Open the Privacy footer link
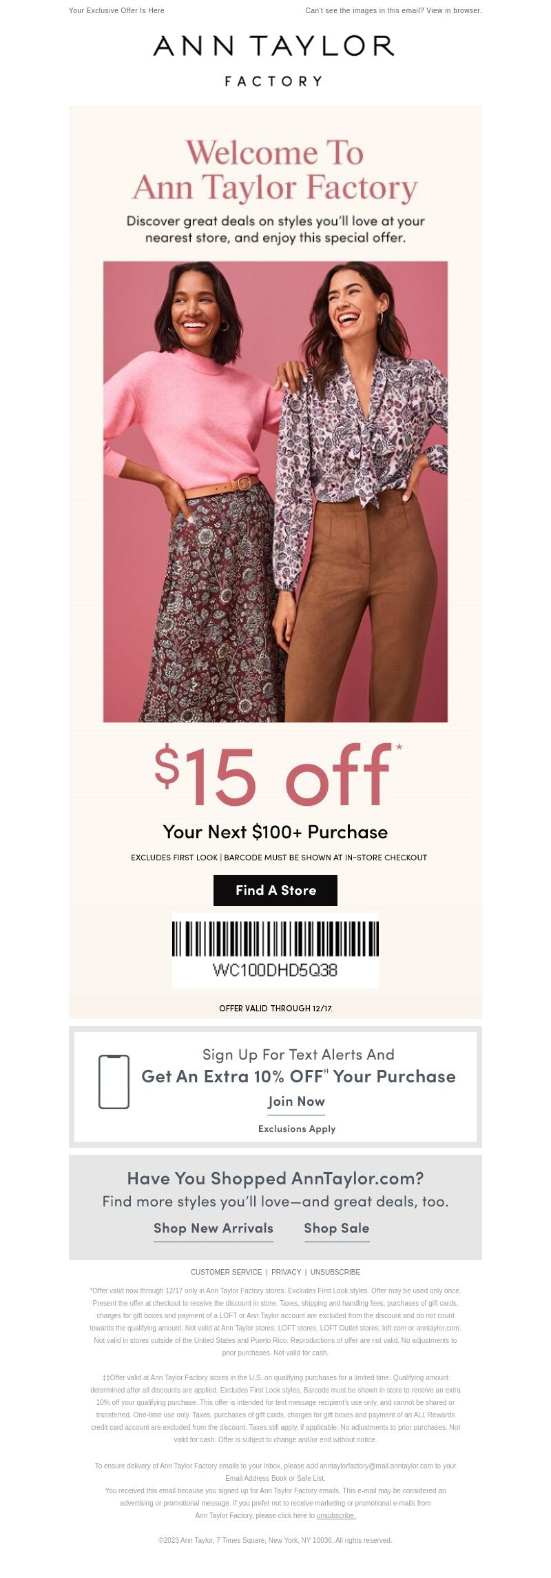The height and width of the screenshot is (1578, 551). click(287, 1272)
